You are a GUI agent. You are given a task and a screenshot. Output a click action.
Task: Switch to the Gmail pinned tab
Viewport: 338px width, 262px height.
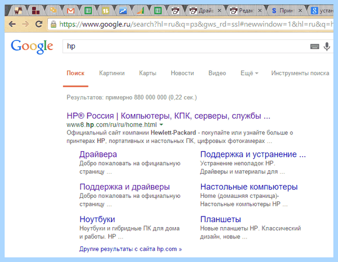click(70, 11)
